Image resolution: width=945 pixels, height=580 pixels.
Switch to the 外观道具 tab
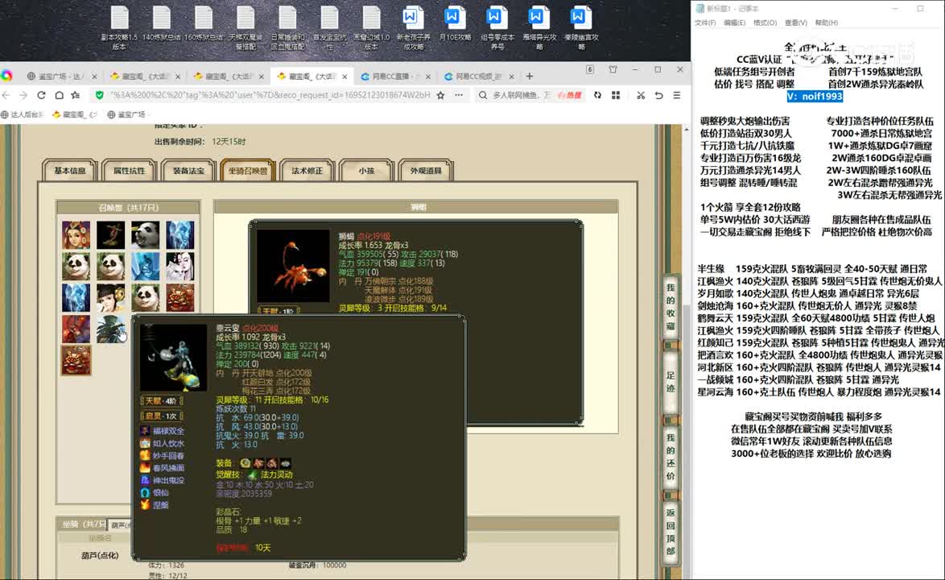click(x=426, y=171)
